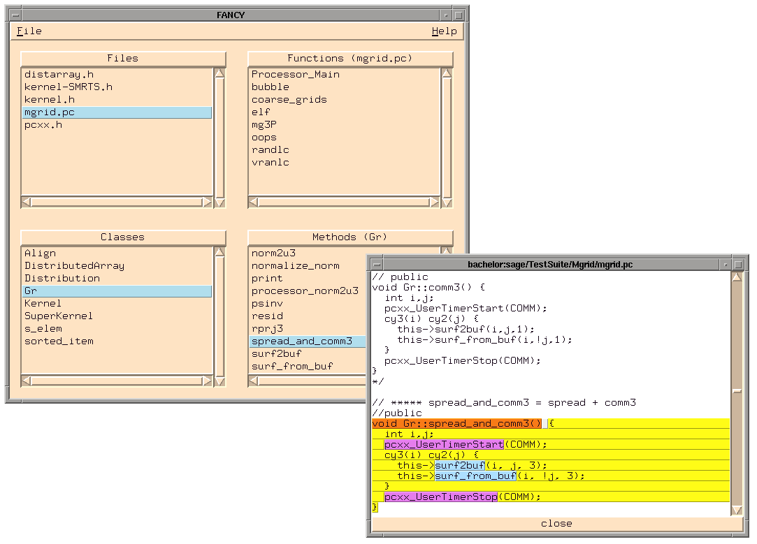The image size is (757, 544).
Task: Select distarray.h in Files list
Action: pos(117,75)
